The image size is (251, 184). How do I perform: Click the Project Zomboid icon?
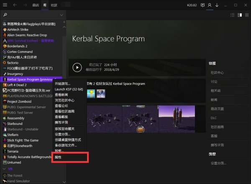5,101
